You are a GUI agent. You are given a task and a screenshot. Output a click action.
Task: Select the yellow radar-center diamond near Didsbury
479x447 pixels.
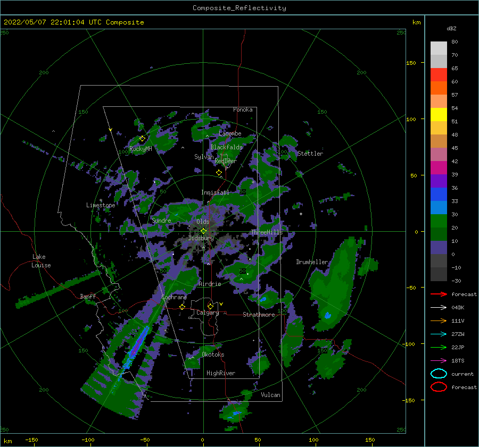pyautogui.click(x=203, y=231)
